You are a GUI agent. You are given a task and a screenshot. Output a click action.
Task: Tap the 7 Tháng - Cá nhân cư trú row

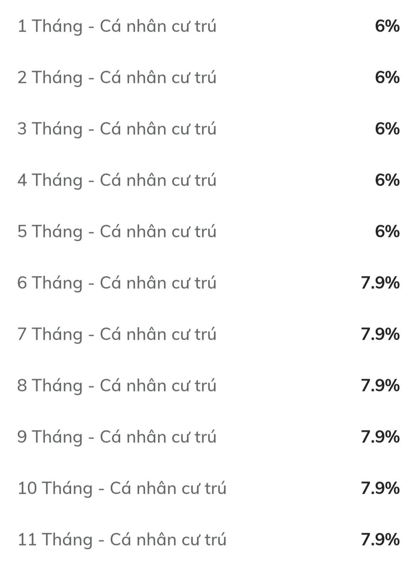[117, 334]
